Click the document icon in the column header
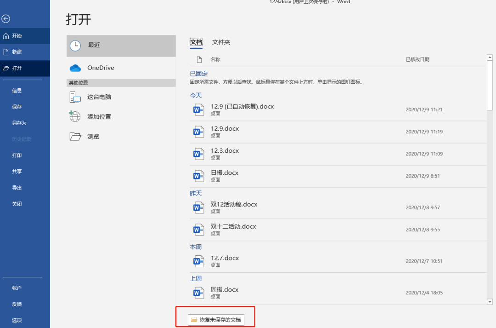 tap(199, 60)
